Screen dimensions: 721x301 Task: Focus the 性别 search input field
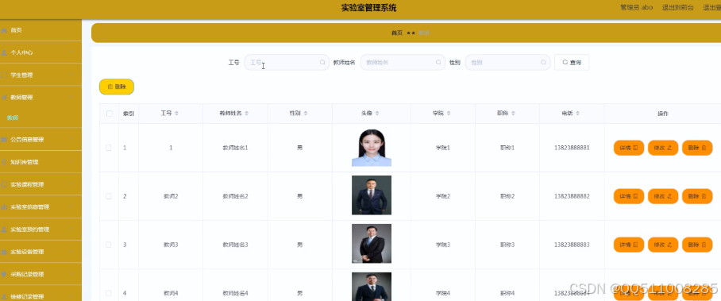pos(507,62)
